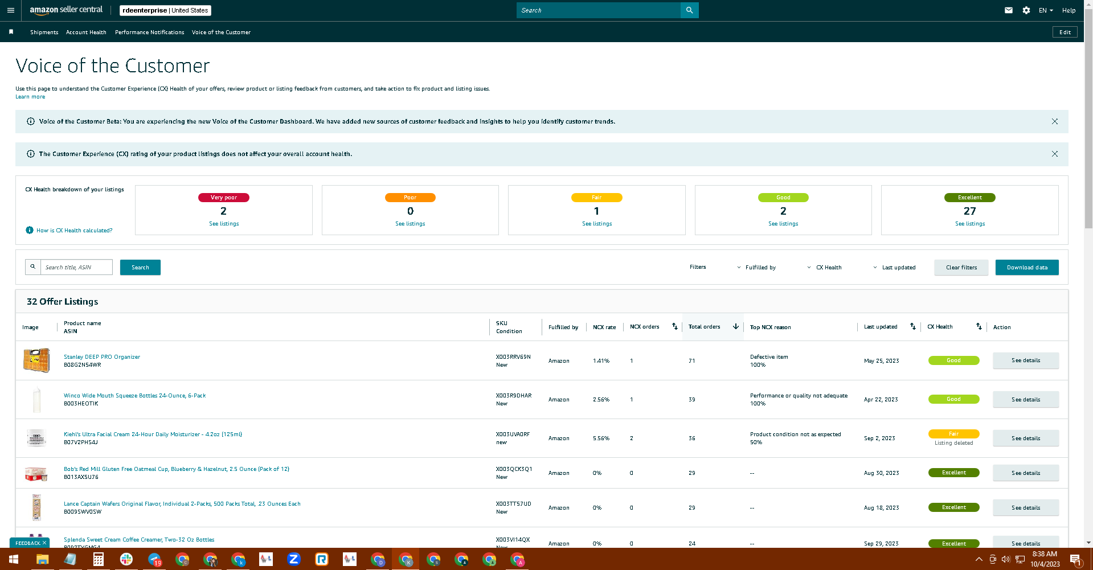The height and width of the screenshot is (570, 1093).
Task: Open the hamburger navigation menu
Action: tap(10, 10)
